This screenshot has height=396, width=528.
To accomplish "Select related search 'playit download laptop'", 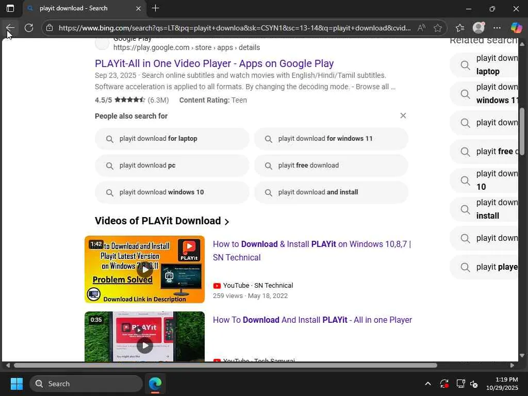I will [x=484, y=64].
